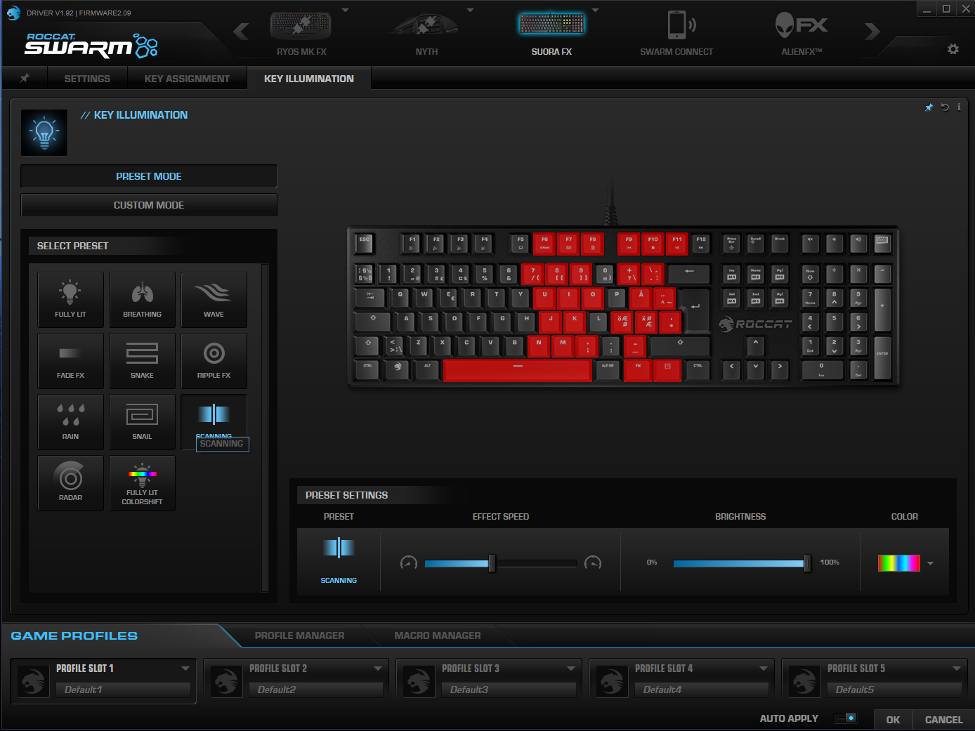The image size is (975, 731).
Task: Click the fast speed gauge icon
Action: coord(593,562)
